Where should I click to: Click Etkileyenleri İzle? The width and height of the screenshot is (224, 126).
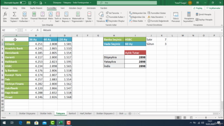(x=138, y=13)
